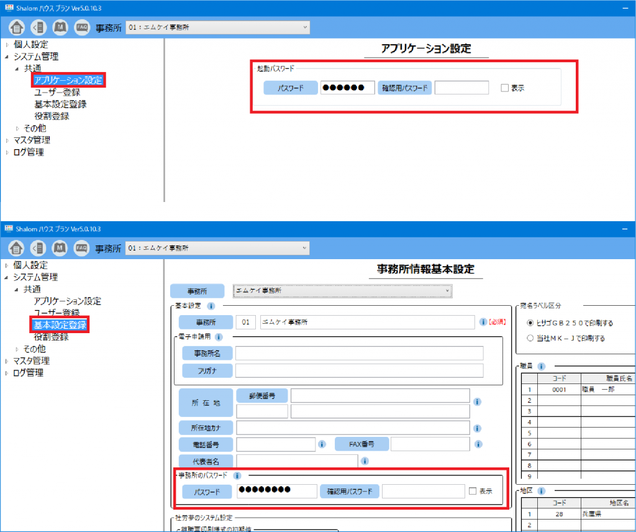The image size is (636, 532).
Task: Open the FAQ icon in the lower window toolbar
Action: (x=81, y=248)
